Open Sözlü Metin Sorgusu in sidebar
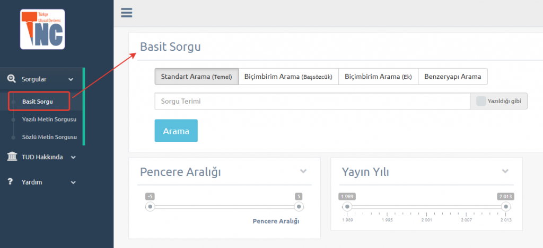543x248 pixels. (49, 137)
